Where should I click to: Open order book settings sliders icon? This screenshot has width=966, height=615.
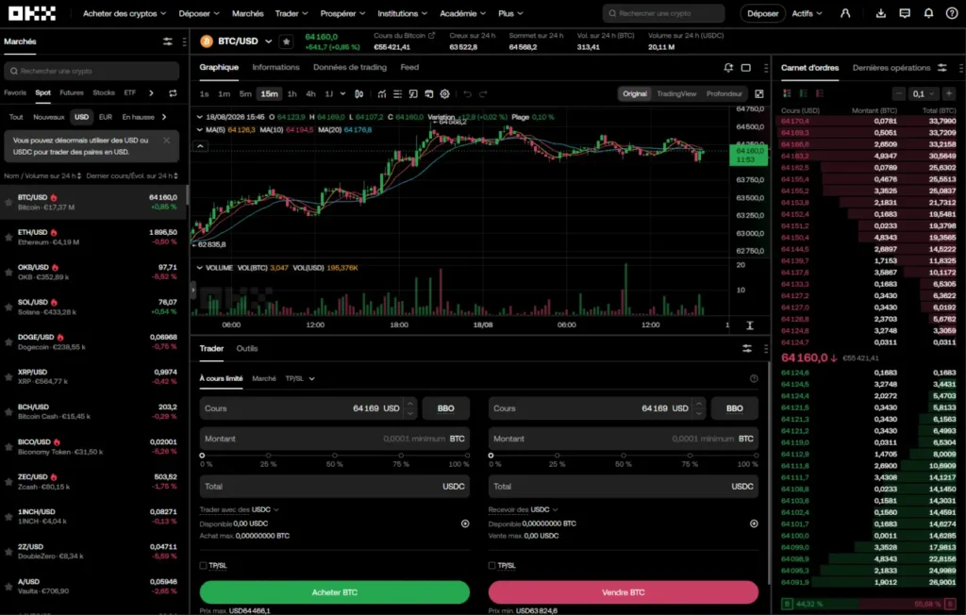coord(942,68)
